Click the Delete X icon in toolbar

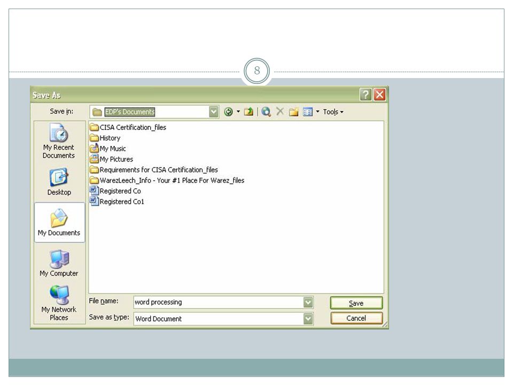[279, 112]
